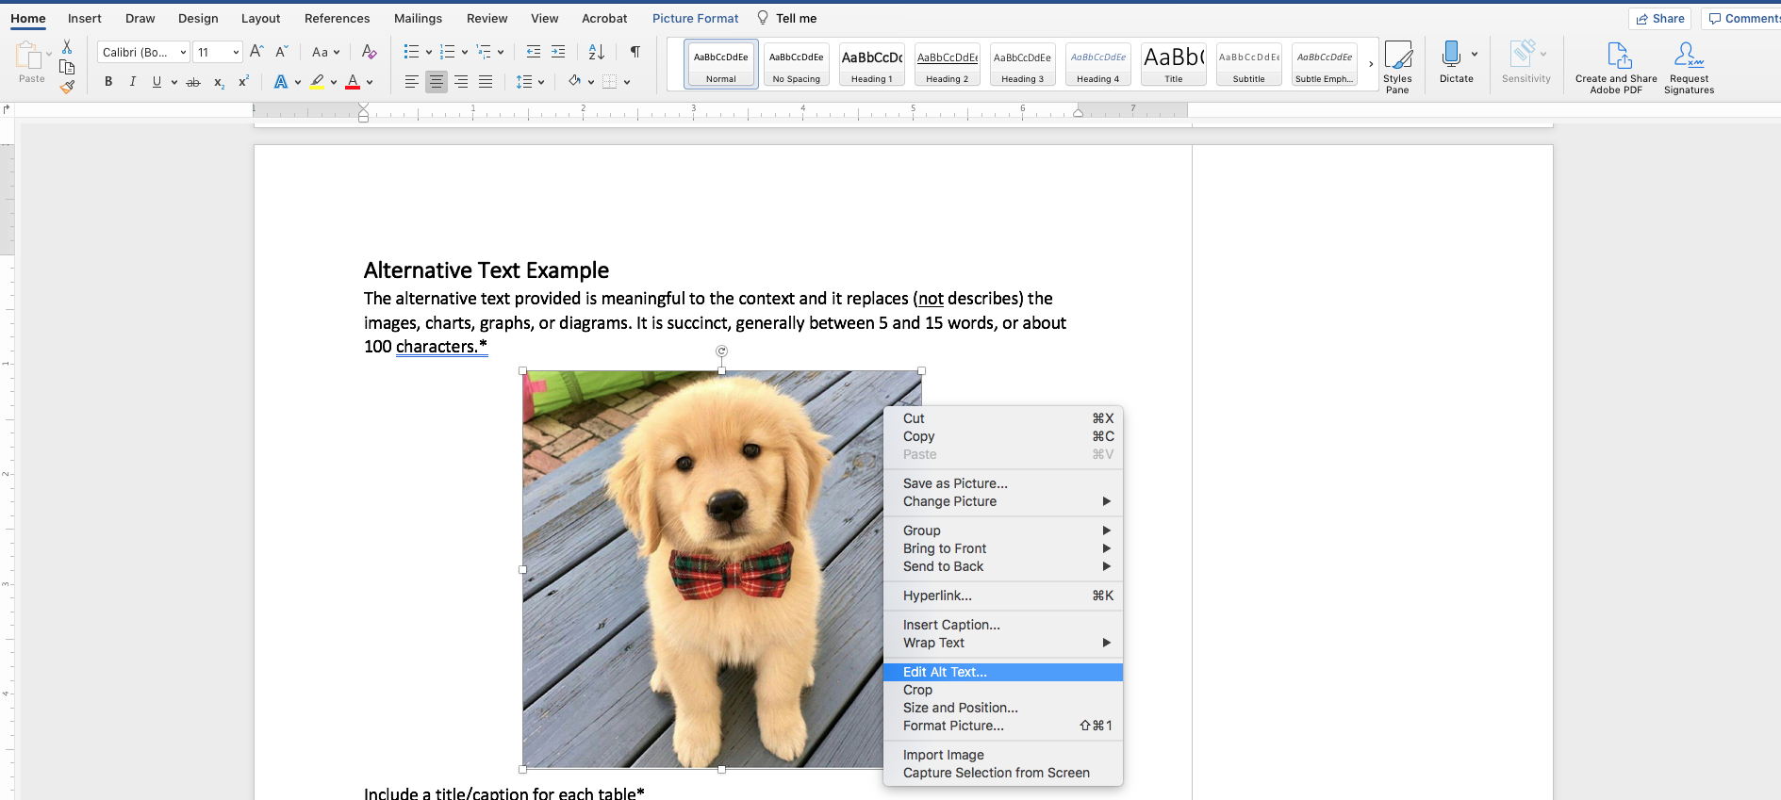Open the References tab

(x=338, y=18)
